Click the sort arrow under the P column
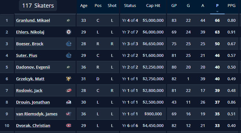The height and width of the screenshot is (133, 241). [x=217, y=12]
